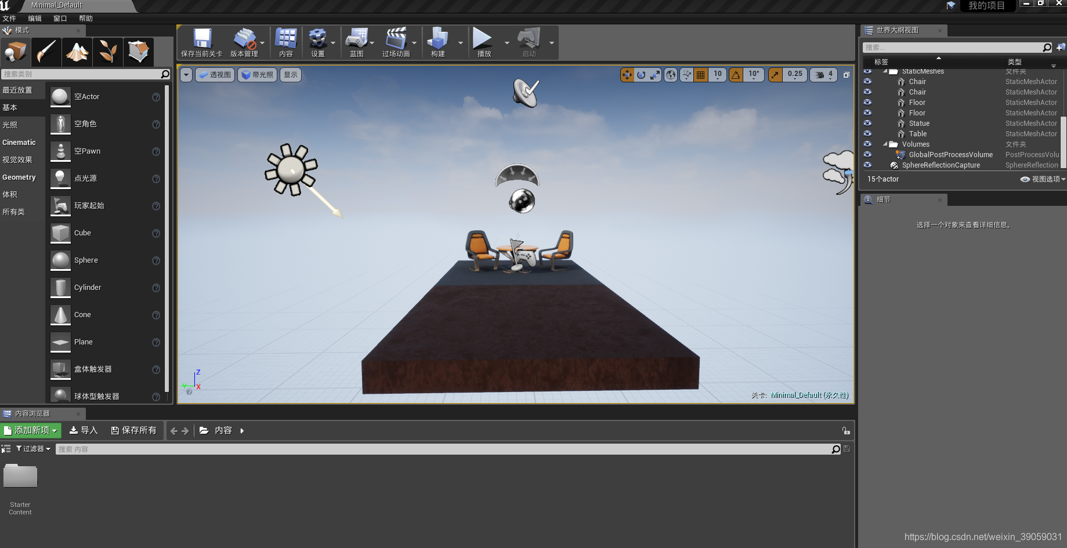The height and width of the screenshot is (548, 1067).
Task: Open View Options in World Outliner
Action: [x=1043, y=179]
